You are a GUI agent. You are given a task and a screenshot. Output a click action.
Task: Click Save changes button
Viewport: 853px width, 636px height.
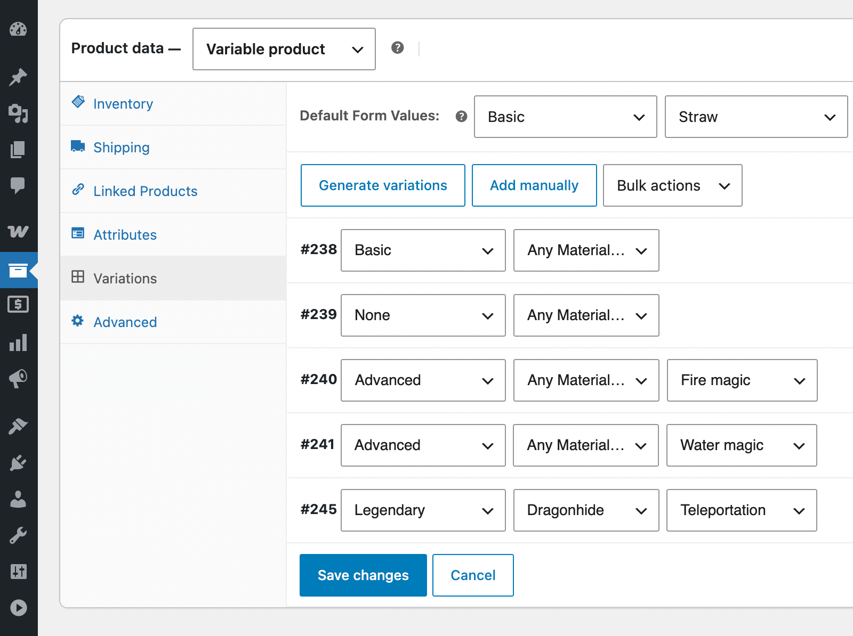[363, 575]
